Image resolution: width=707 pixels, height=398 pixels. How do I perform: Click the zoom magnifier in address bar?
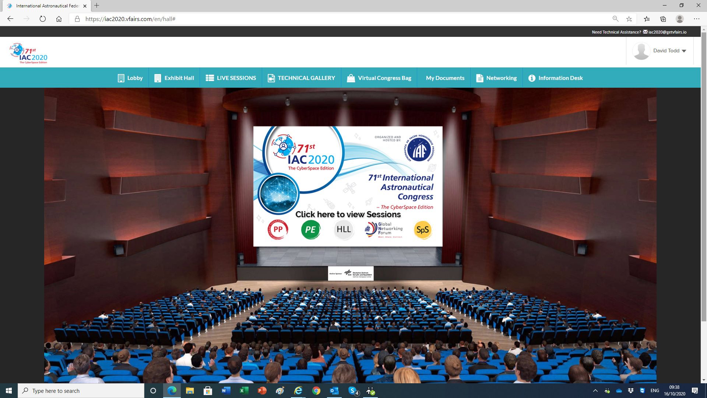coord(615,19)
